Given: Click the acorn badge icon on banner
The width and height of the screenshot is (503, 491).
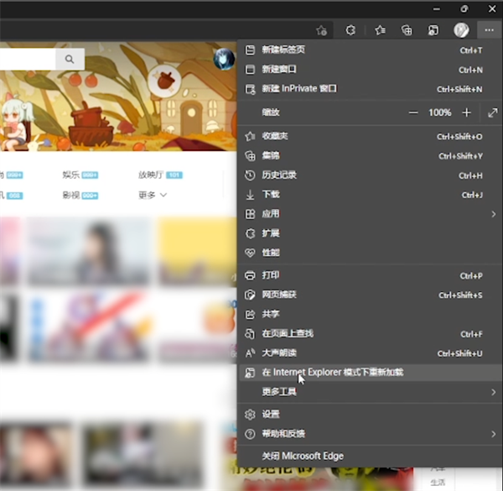Looking at the screenshot, I should [164, 81].
